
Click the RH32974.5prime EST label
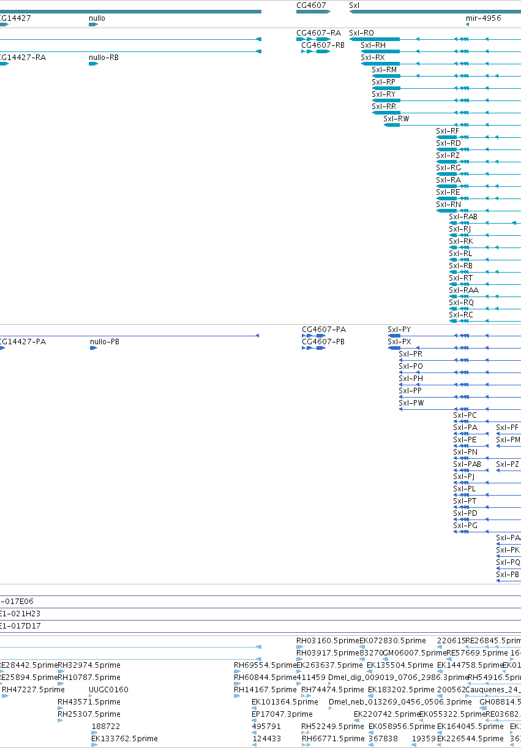(89, 665)
